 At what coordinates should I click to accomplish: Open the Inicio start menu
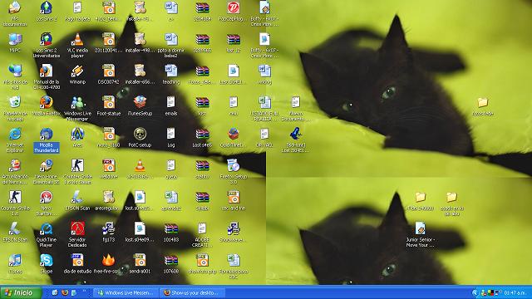(20, 292)
